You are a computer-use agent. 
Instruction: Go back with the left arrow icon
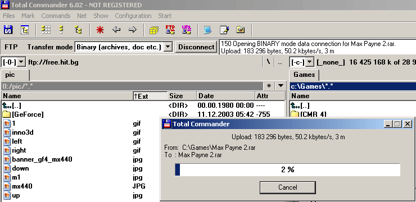pos(116,30)
